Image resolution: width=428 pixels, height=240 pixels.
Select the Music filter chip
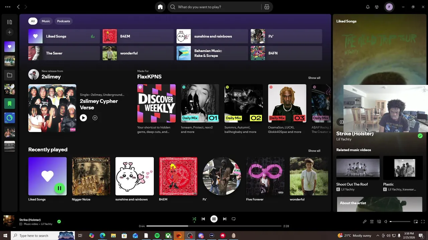tap(46, 21)
